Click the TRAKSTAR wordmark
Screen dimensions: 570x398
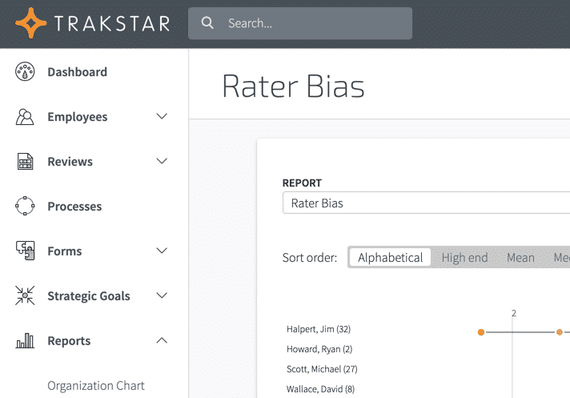[112, 24]
